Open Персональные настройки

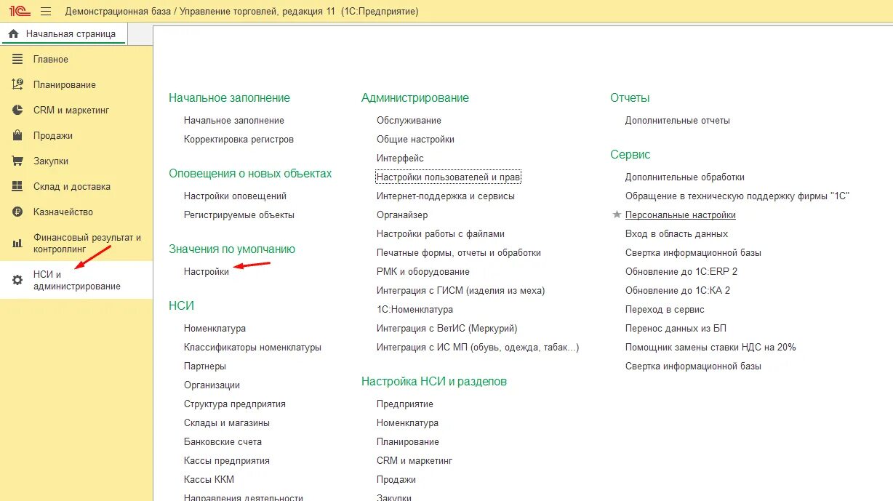681,215
